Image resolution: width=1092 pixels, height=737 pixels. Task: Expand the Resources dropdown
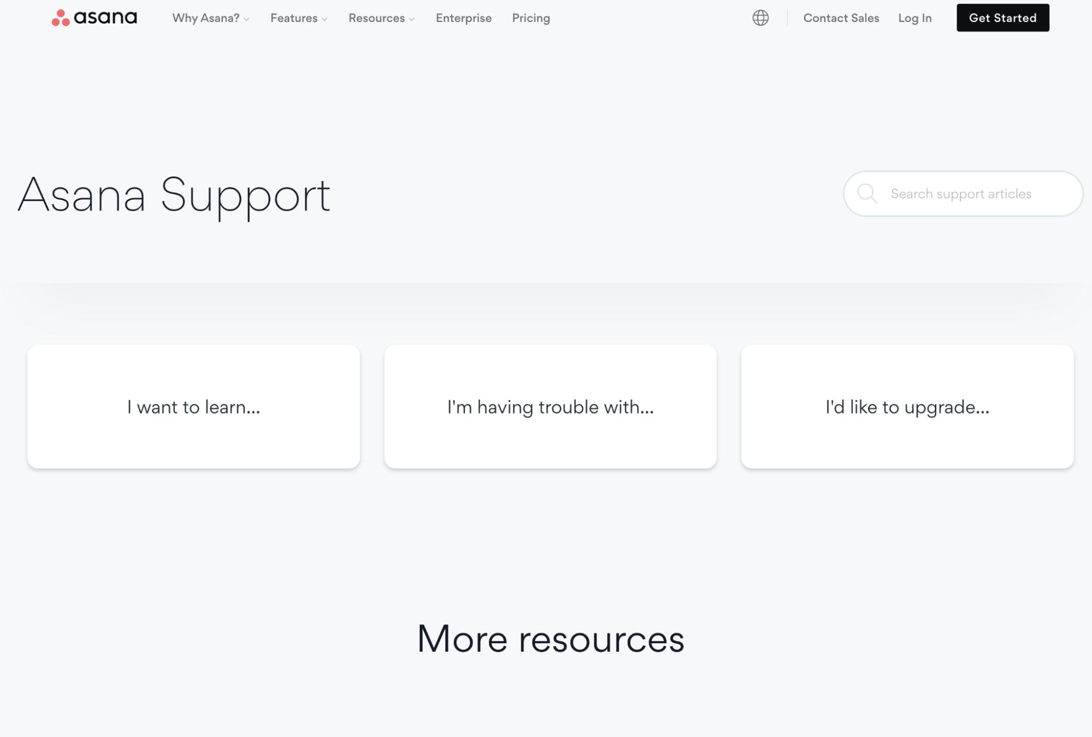381,18
